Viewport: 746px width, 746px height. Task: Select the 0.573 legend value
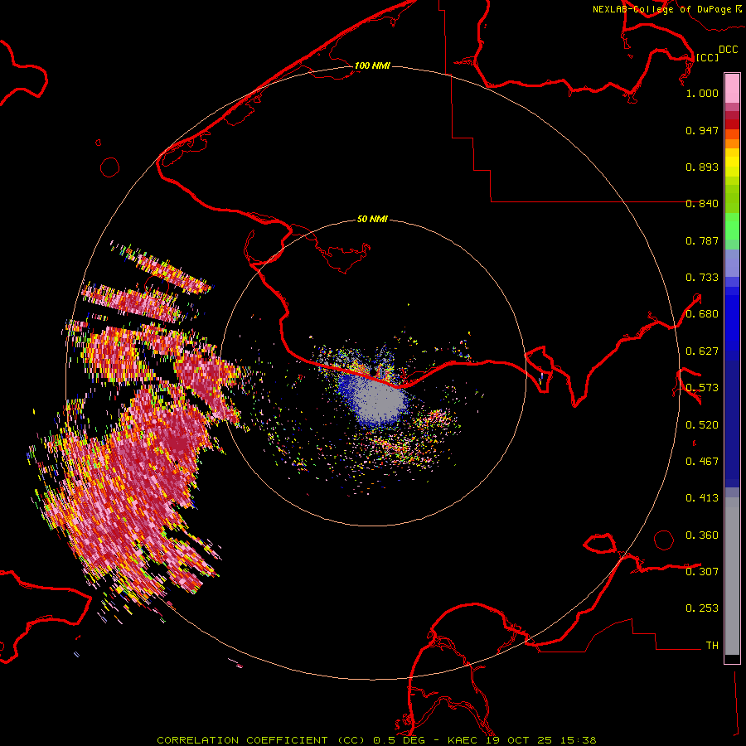click(x=702, y=388)
